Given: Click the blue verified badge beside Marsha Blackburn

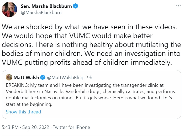Looking at the screenshot, I should pyautogui.click(x=75, y=6).
